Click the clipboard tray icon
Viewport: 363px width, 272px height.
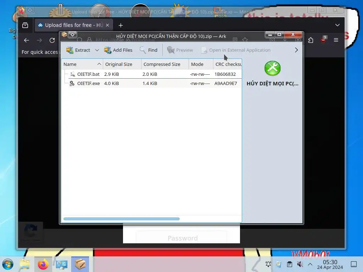289,264
